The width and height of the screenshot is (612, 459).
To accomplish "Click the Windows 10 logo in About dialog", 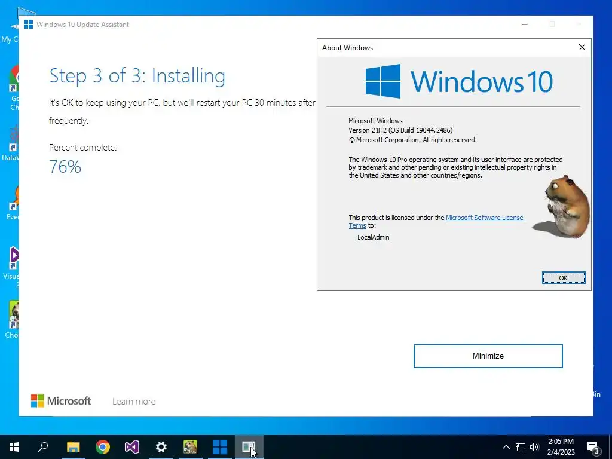I will pyautogui.click(x=459, y=81).
